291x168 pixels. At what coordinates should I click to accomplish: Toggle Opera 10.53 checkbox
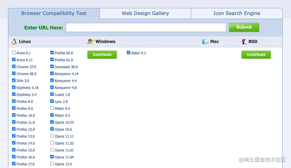(x=52, y=122)
